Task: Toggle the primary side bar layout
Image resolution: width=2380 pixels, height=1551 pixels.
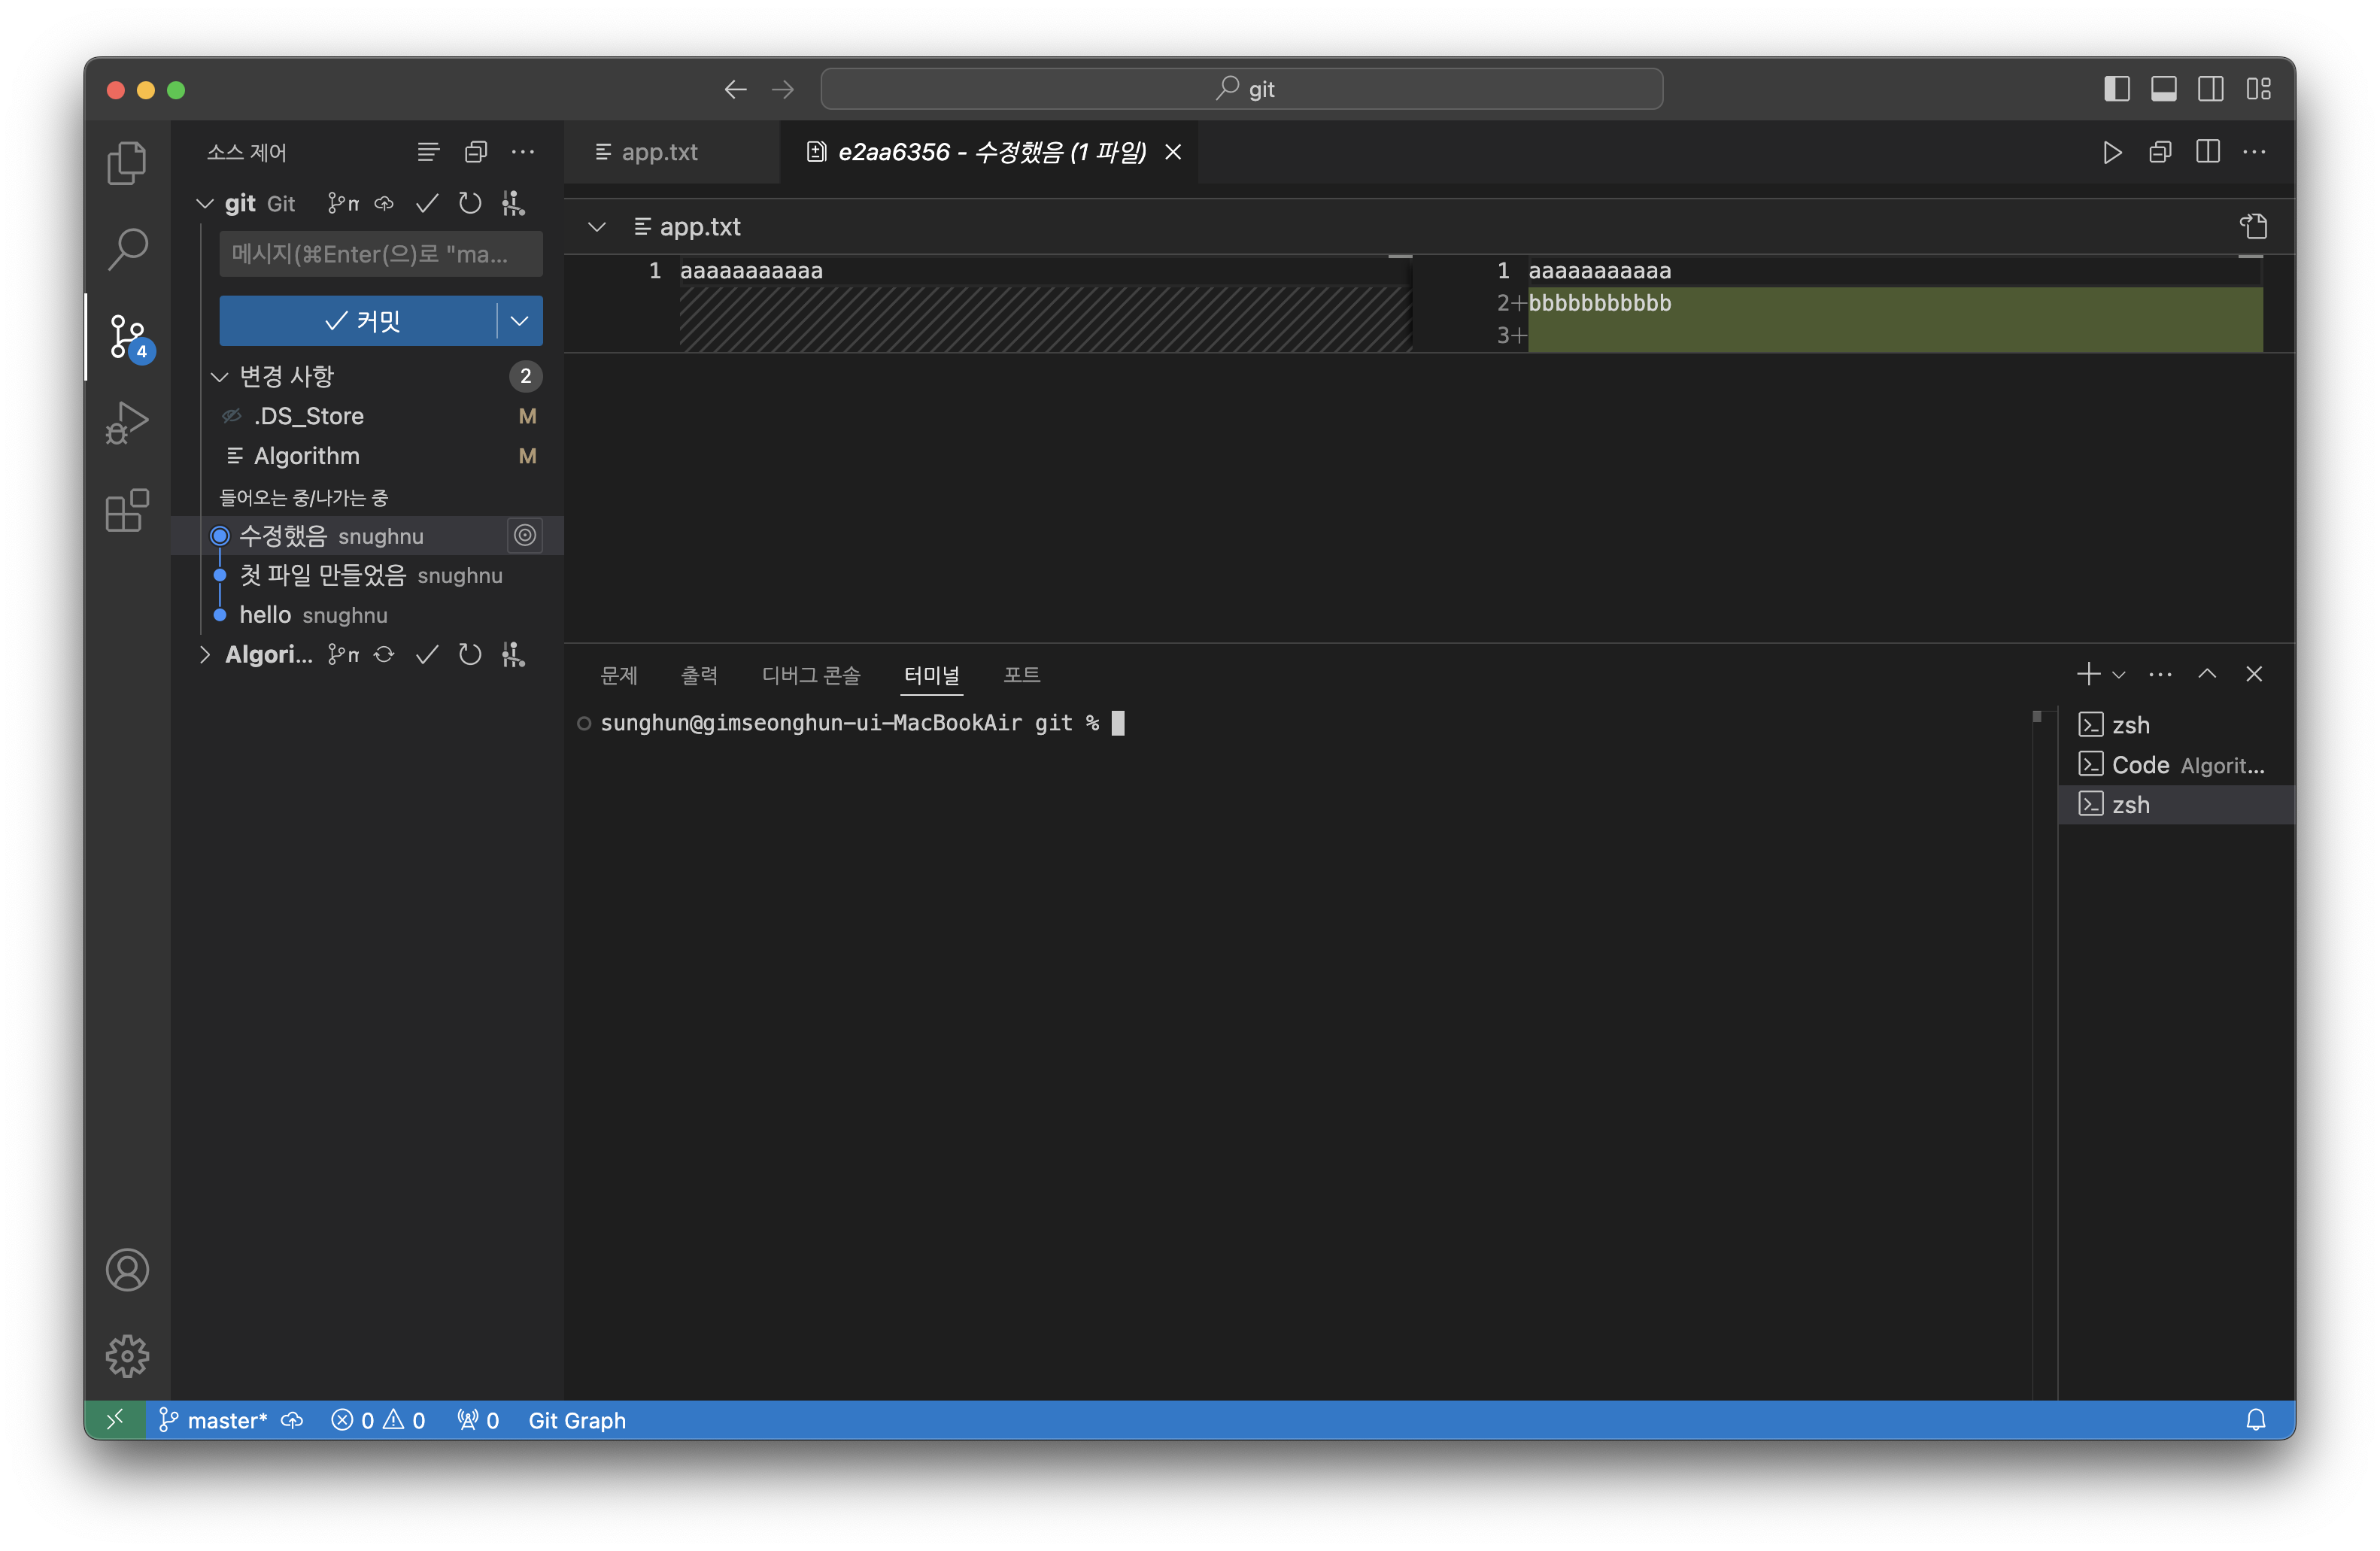Action: click(2116, 89)
